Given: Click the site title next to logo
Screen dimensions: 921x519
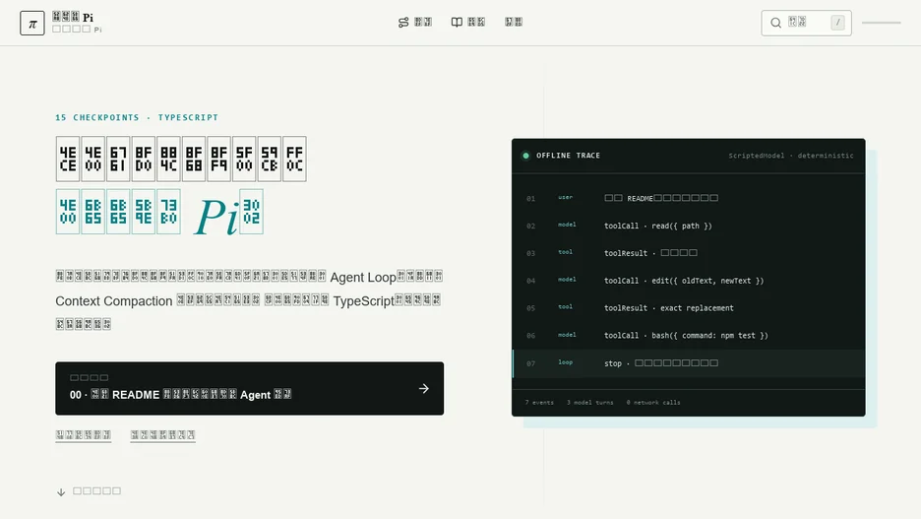Looking at the screenshot, I should coord(73,17).
